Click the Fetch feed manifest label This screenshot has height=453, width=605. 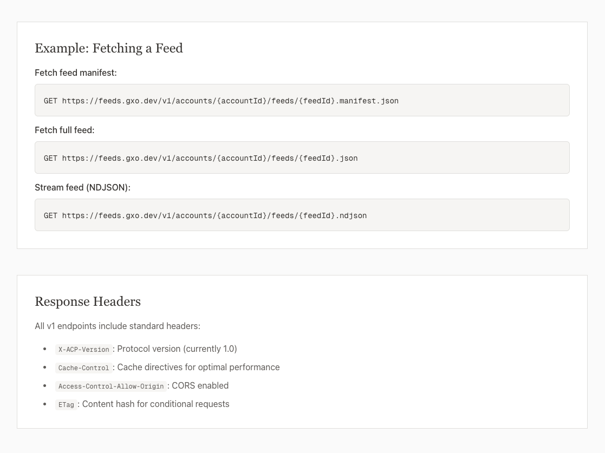[x=75, y=73]
